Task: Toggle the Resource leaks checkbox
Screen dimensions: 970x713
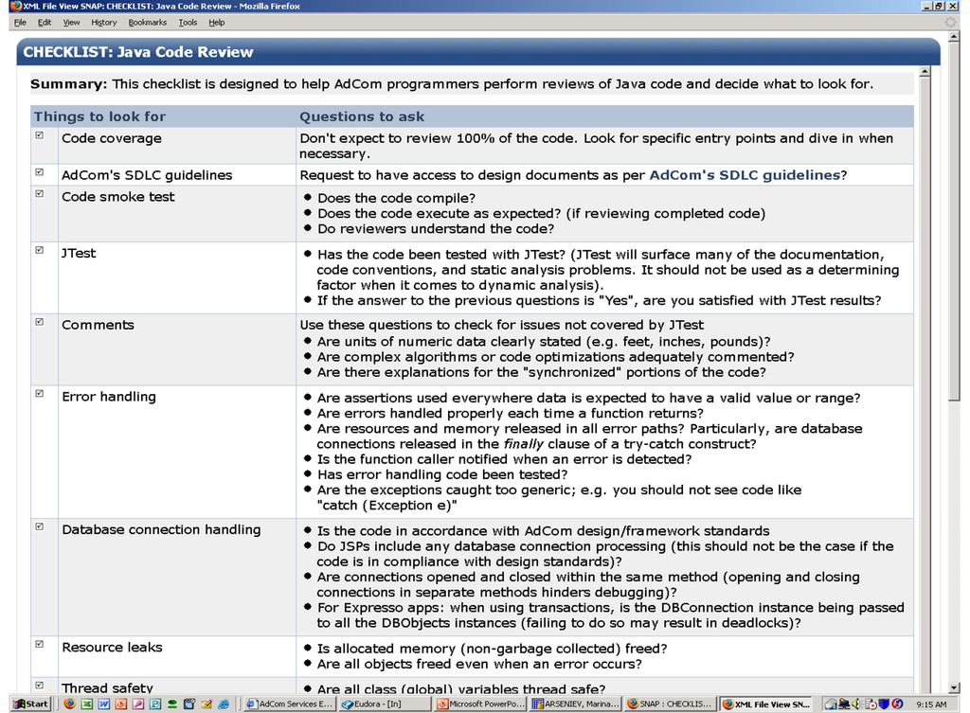Action: click(40, 645)
